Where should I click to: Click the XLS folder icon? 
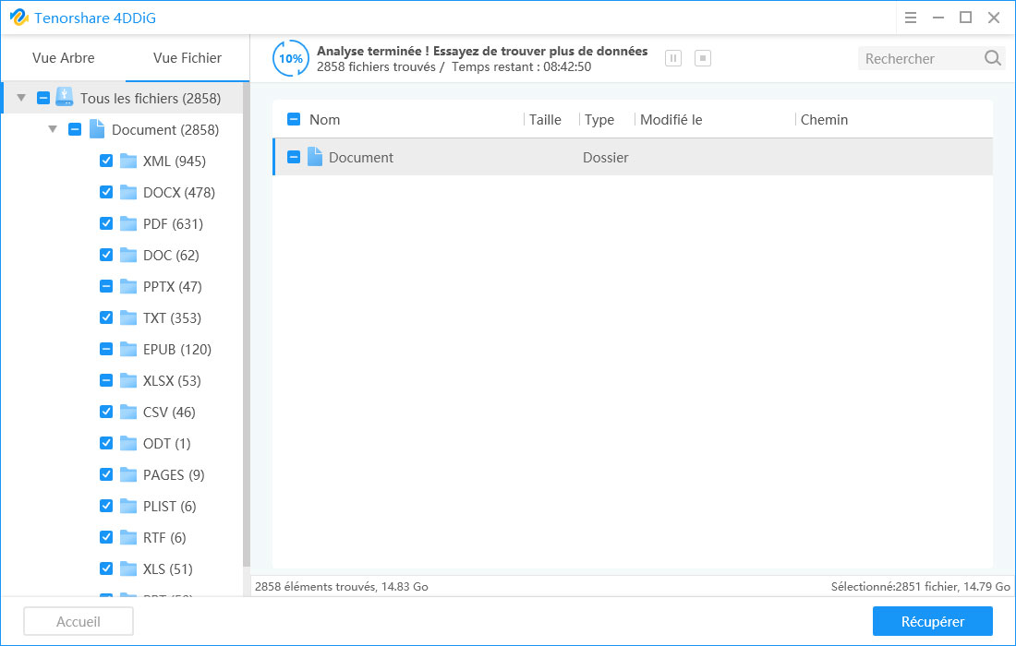[128, 569]
